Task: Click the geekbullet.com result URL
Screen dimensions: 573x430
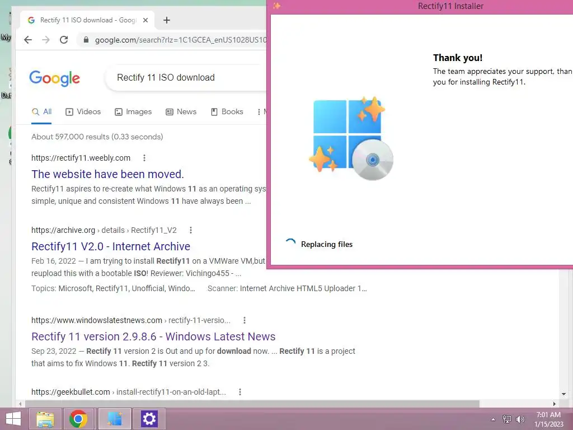Action: (129, 392)
